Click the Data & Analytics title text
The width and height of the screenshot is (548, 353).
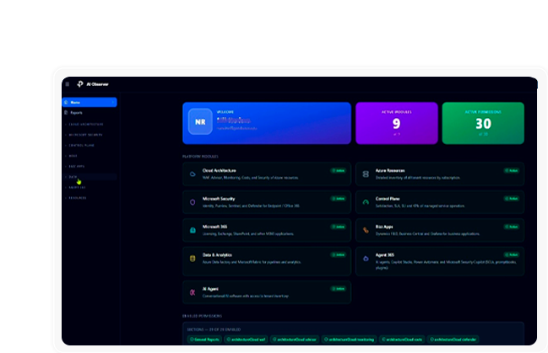(x=217, y=255)
